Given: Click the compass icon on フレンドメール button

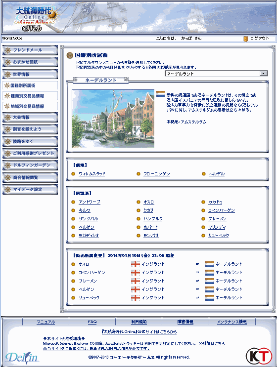Looking at the screenshot, I should (8, 50).
